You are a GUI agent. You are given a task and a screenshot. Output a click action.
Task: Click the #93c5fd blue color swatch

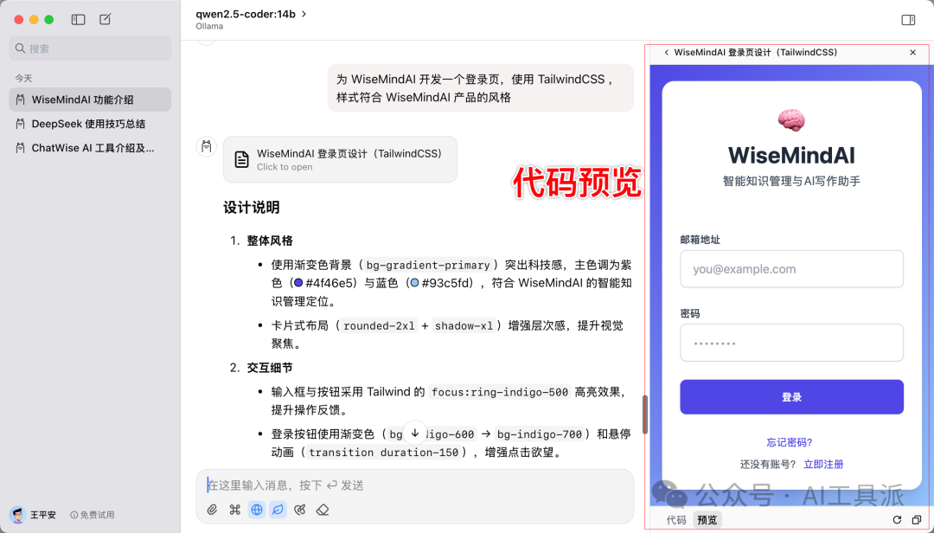(x=414, y=283)
